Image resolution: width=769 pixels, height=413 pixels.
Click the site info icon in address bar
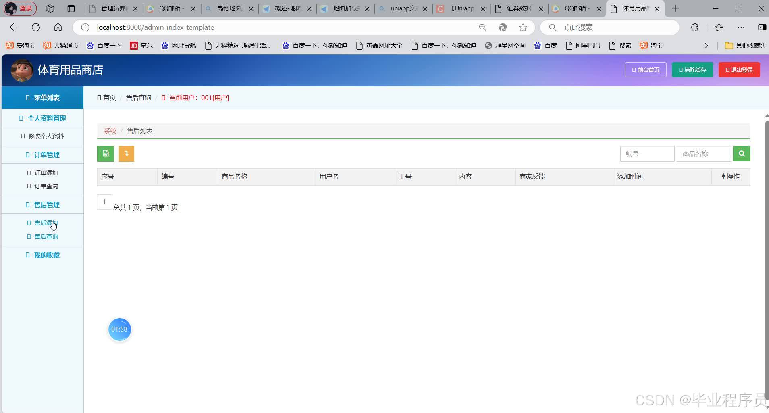click(85, 27)
